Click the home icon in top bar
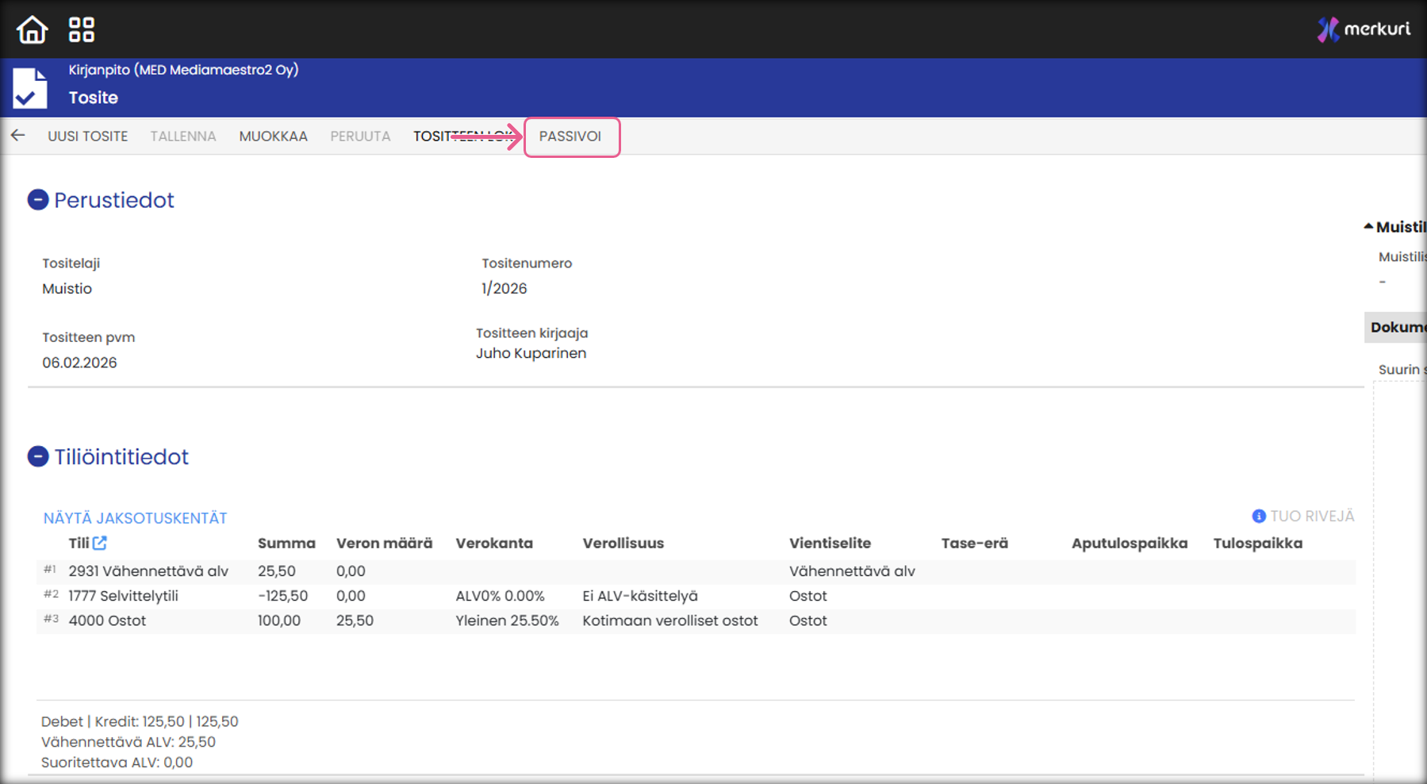1427x784 pixels. 33,30
